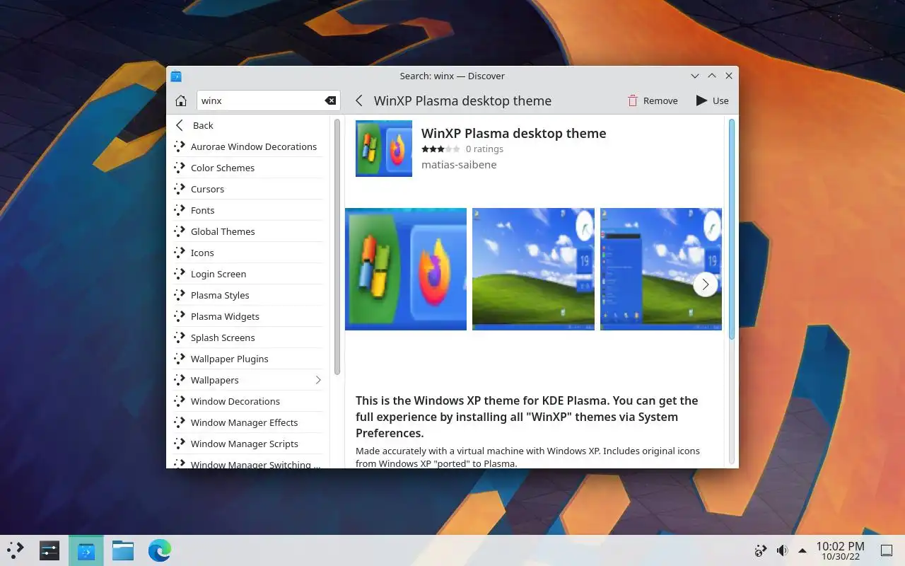Select Login Screen category

248,274
